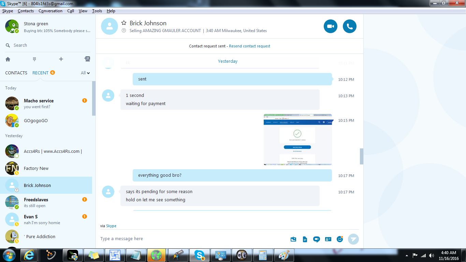Open the Contacts menu
The image size is (466, 262).
[26, 11]
